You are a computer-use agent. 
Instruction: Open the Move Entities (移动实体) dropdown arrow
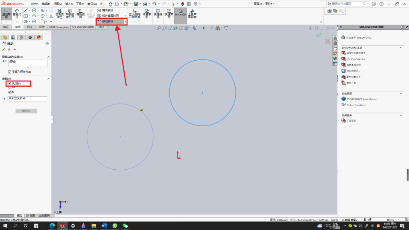tap(125, 22)
